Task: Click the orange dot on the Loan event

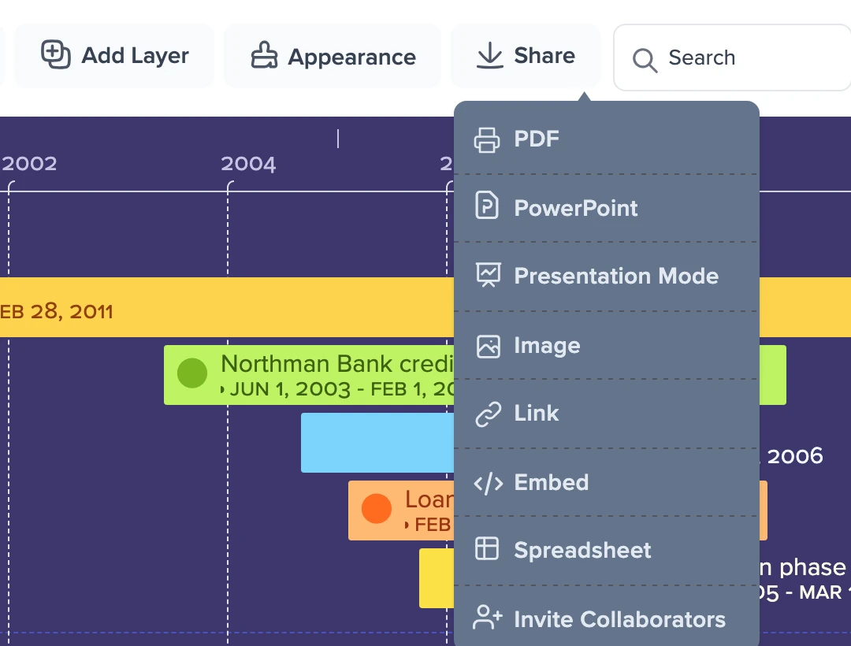Action: click(x=377, y=509)
